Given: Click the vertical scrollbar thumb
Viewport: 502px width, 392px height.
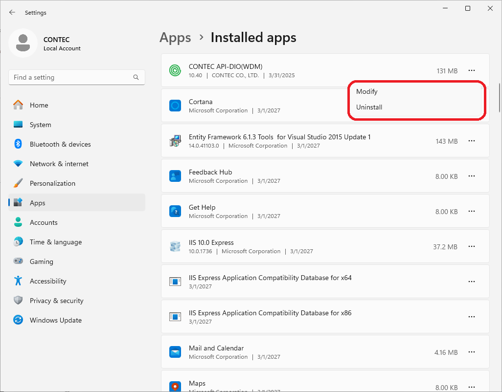Looking at the screenshot, I should point(500,98).
